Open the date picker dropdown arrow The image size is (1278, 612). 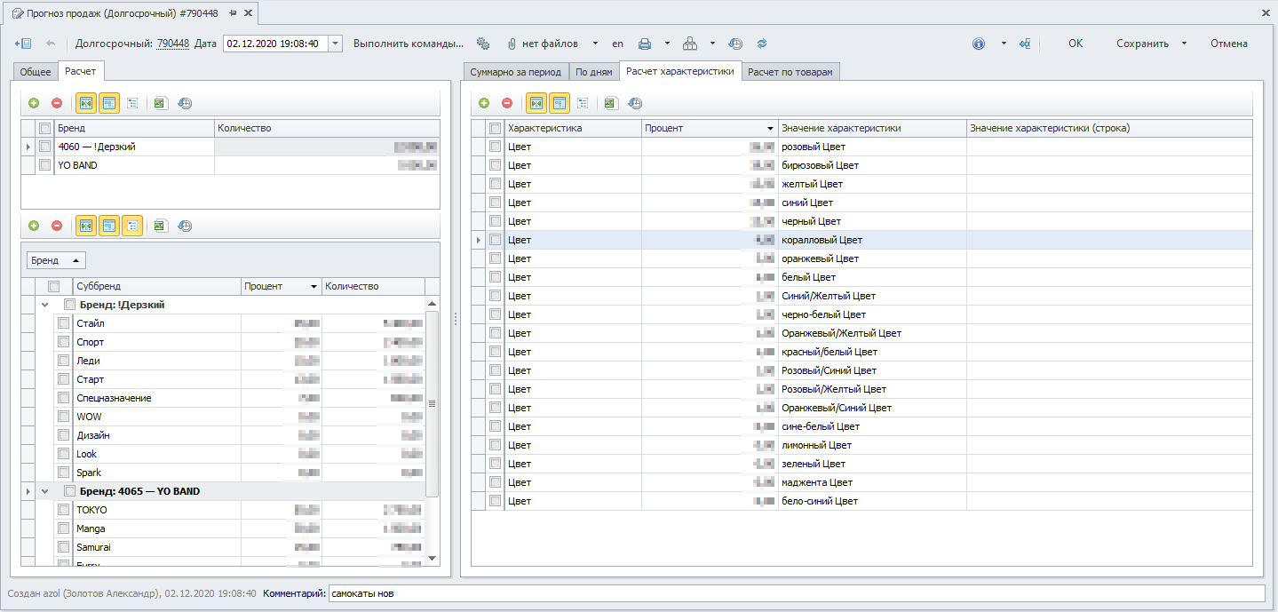click(x=335, y=44)
